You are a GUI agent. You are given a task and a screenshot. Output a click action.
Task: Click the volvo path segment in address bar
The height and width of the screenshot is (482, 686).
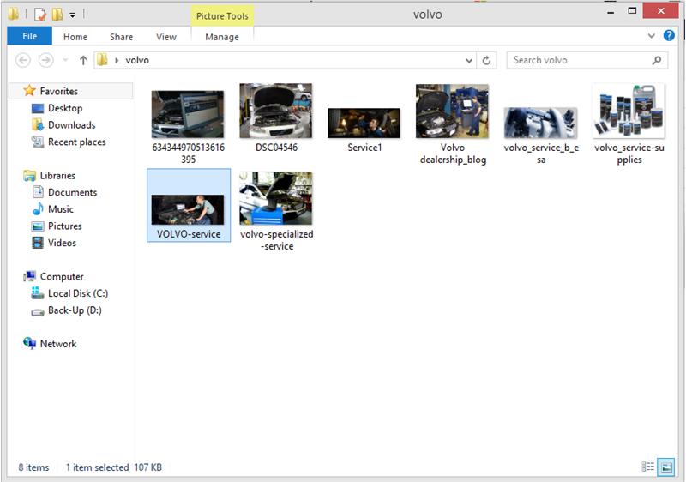137,60
